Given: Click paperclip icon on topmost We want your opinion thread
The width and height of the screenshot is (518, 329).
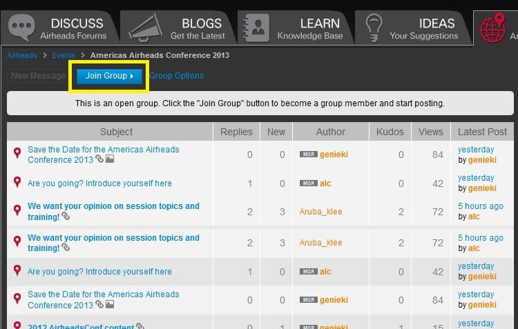Looking at the screenshot, I should coord(66,217).
